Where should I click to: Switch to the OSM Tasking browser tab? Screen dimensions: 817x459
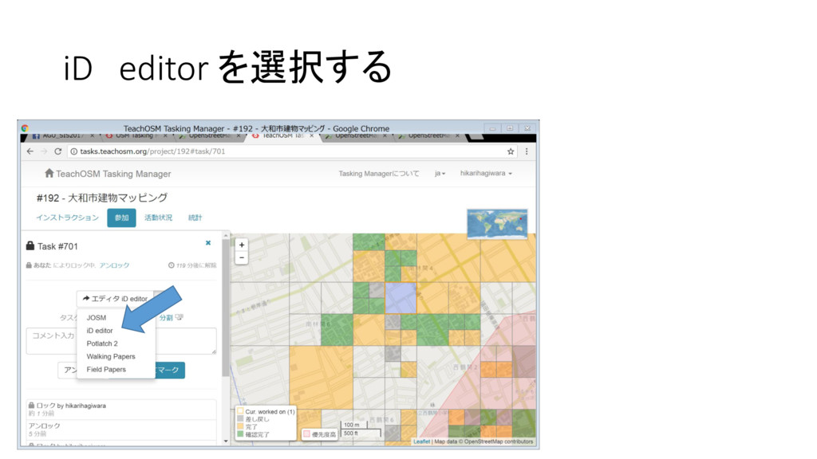point(134,135)
